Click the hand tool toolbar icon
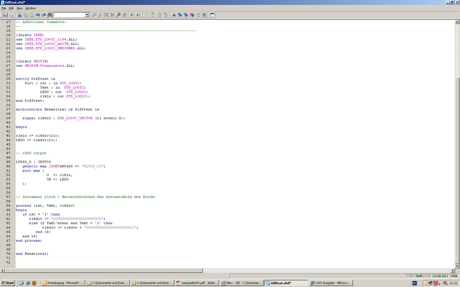 click(198, 15)
